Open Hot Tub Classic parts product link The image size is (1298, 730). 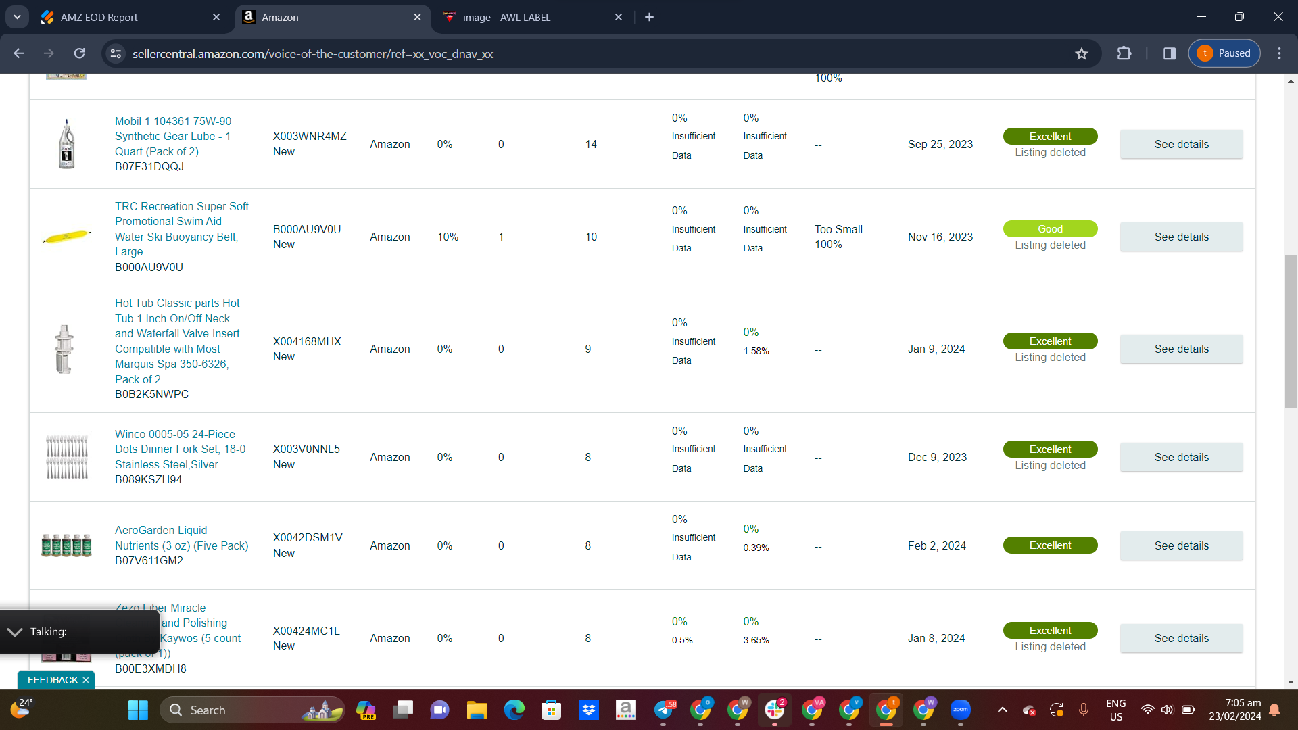177,341
